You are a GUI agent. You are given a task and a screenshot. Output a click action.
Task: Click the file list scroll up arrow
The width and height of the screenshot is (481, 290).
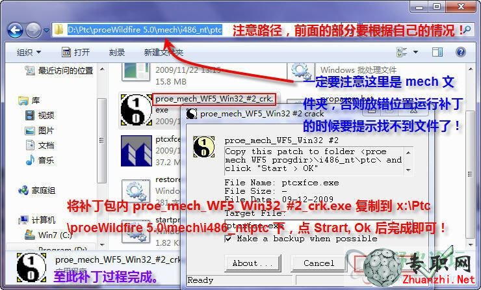pos(470,70)
